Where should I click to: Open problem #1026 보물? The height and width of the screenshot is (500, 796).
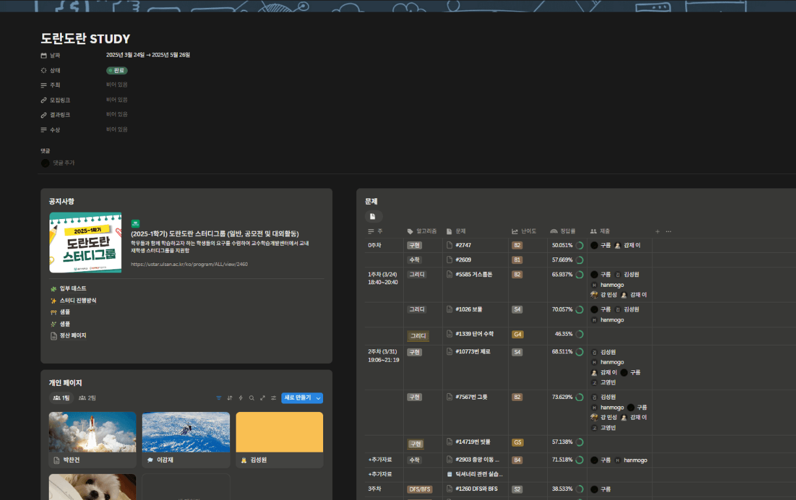coord(469,310)
